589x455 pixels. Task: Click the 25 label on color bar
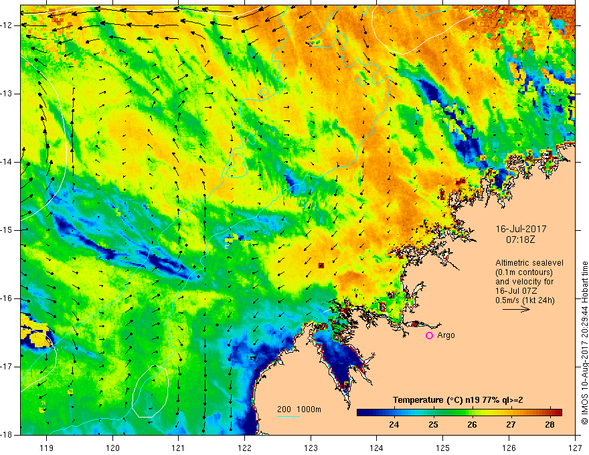433,425
